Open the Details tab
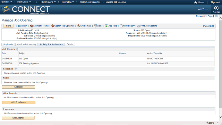 point(70,44)
